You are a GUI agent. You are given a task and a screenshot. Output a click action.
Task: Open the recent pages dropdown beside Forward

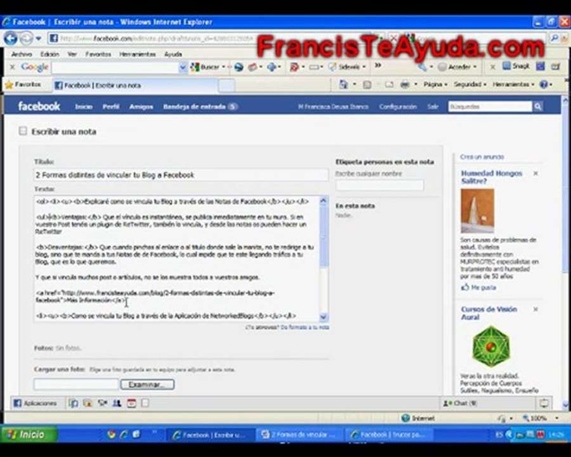pos(38,38)
